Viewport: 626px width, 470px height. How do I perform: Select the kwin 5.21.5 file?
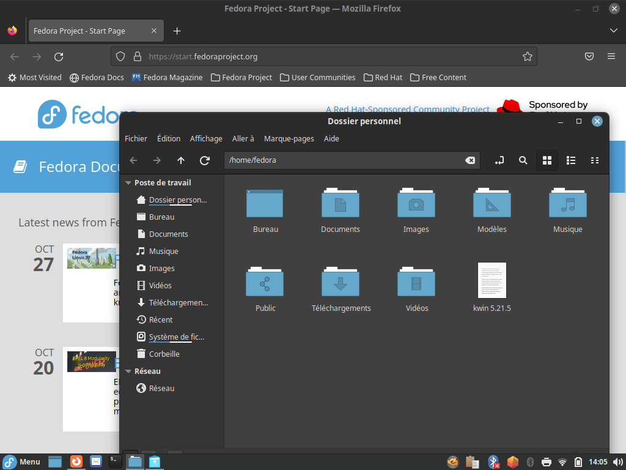tap(492, 280)
